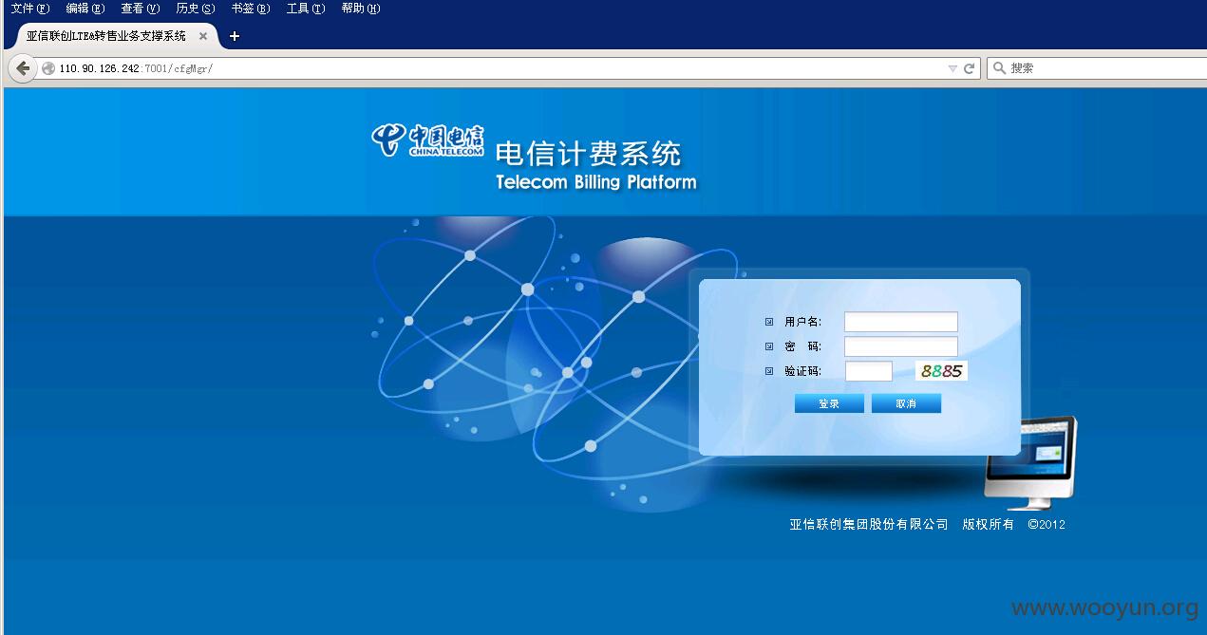Close the 亚信联创LTE tab
The image size is (1207, 635).
pyautogui.click(x=203, y=36)
